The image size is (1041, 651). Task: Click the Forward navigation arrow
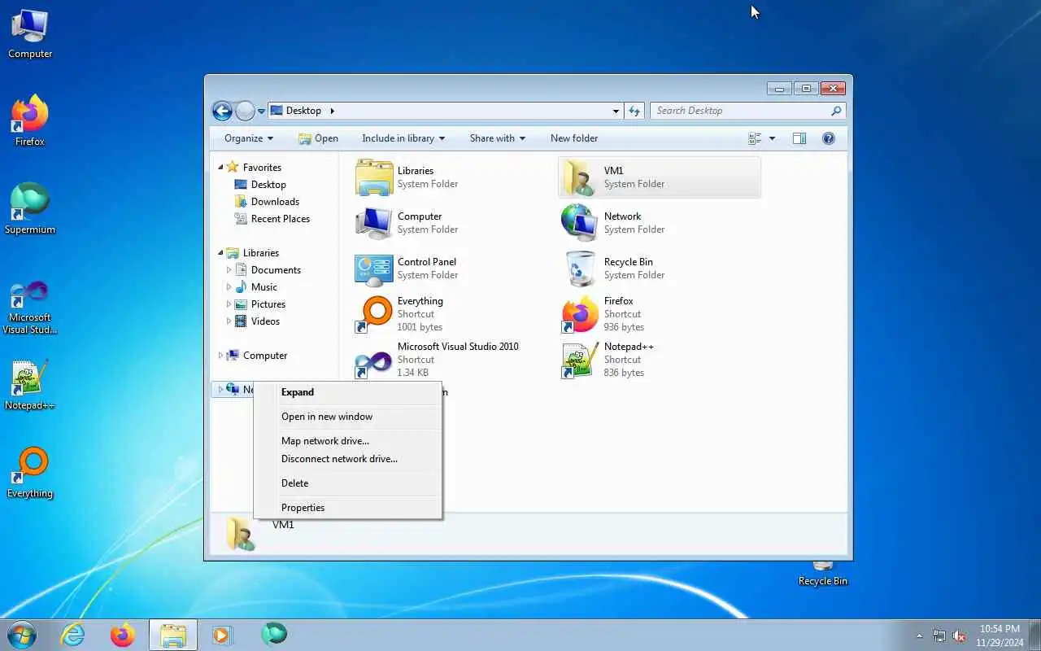click(245, 111)
